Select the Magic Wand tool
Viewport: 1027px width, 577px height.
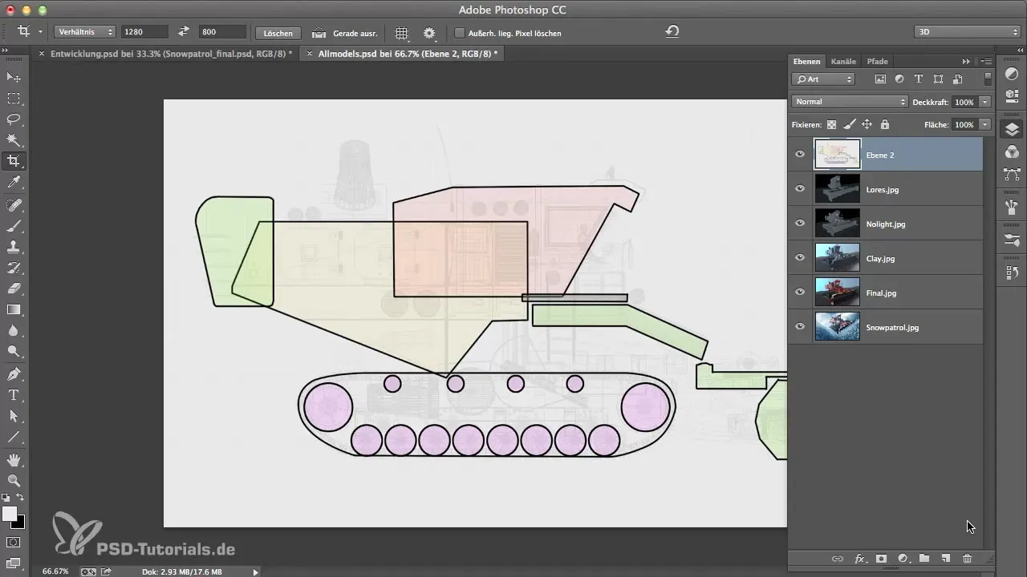[x=14, y=140]
